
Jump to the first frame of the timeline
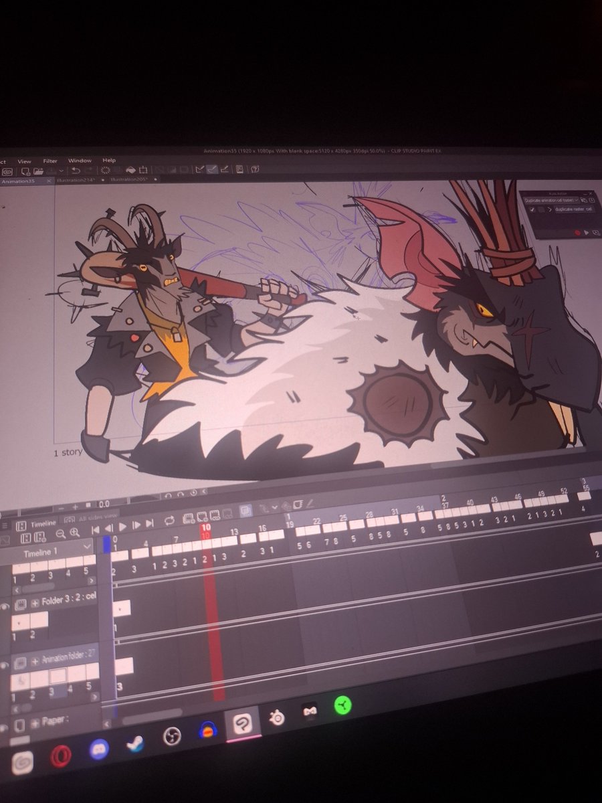coord(95,530)
